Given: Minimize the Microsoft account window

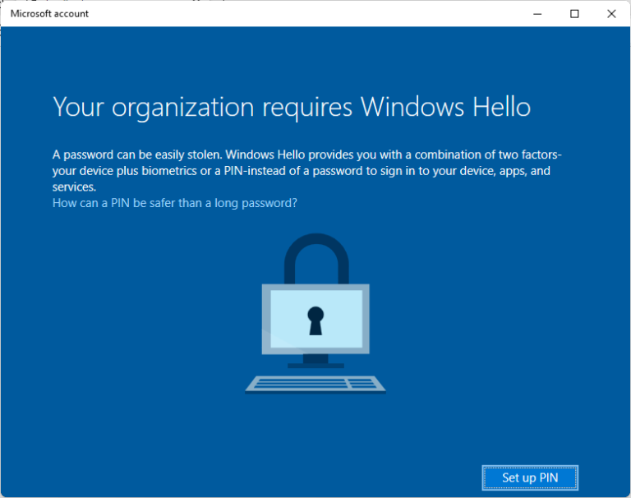Looking at the screenshot, I should (x=537, y=13).
